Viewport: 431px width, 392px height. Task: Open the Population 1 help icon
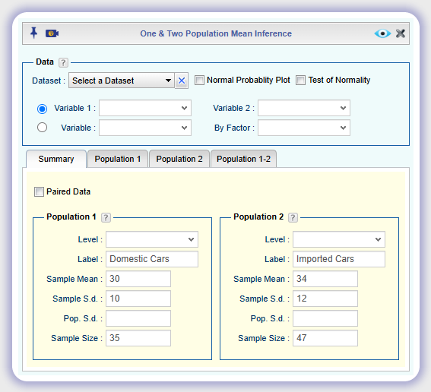point(106,217)
